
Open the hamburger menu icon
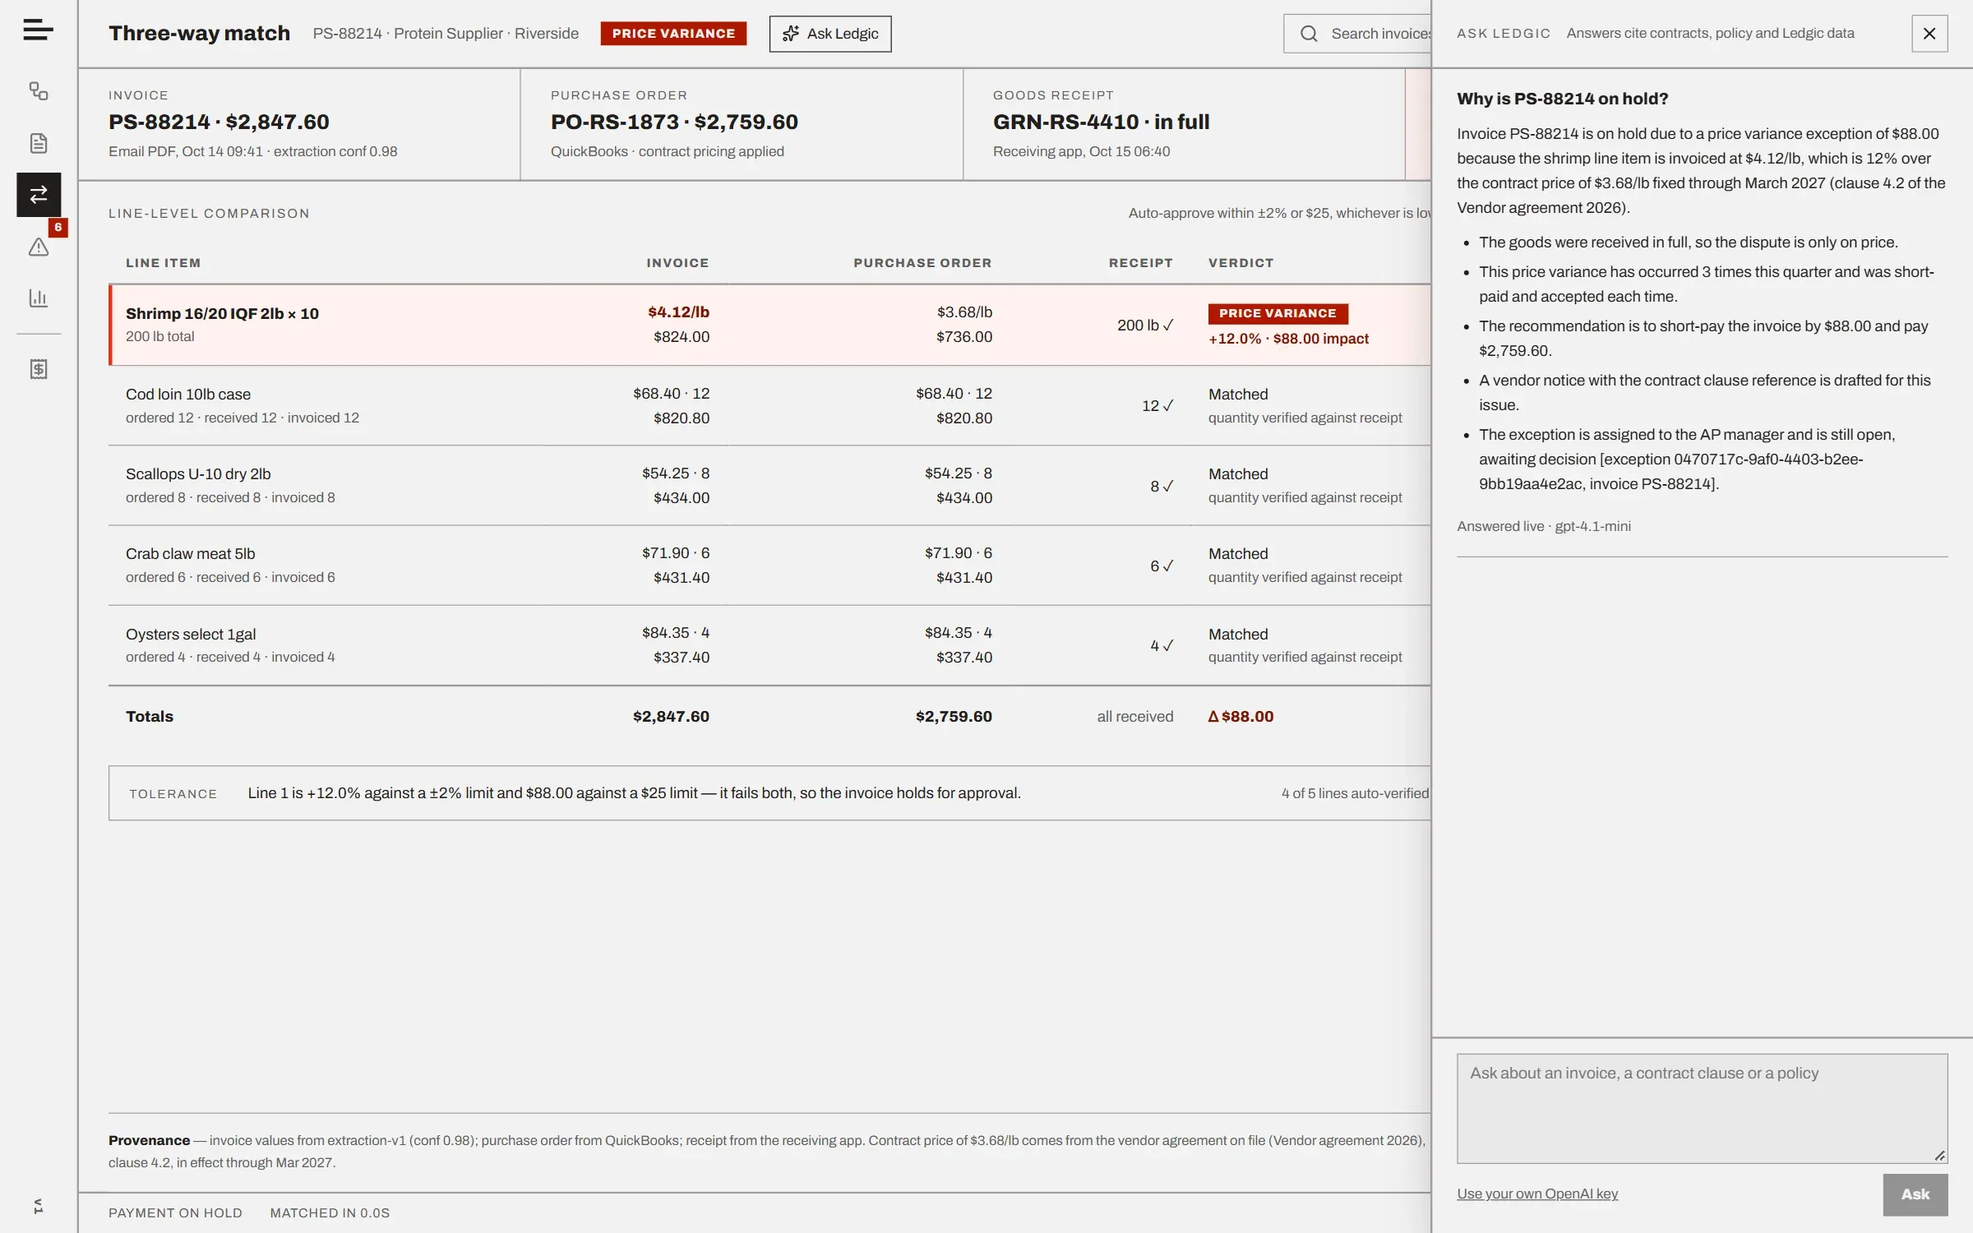[x=38, y=30]
